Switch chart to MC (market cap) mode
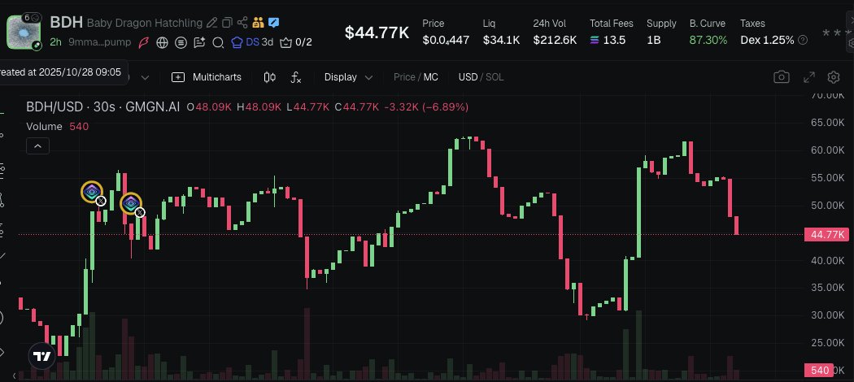Screen dimensions: 854x382 coord(431,77)
